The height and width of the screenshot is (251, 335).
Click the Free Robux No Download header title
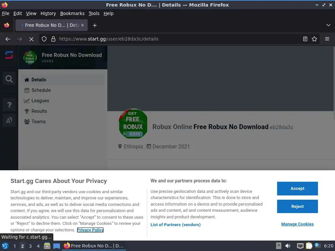(x=72, y=55)
